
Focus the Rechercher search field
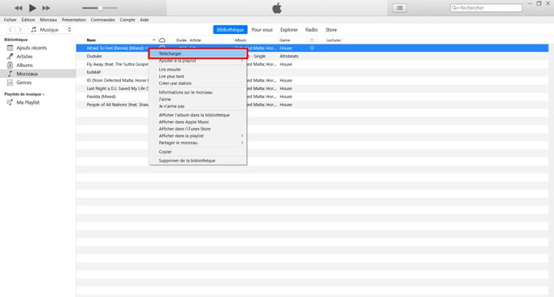point(486,8)
